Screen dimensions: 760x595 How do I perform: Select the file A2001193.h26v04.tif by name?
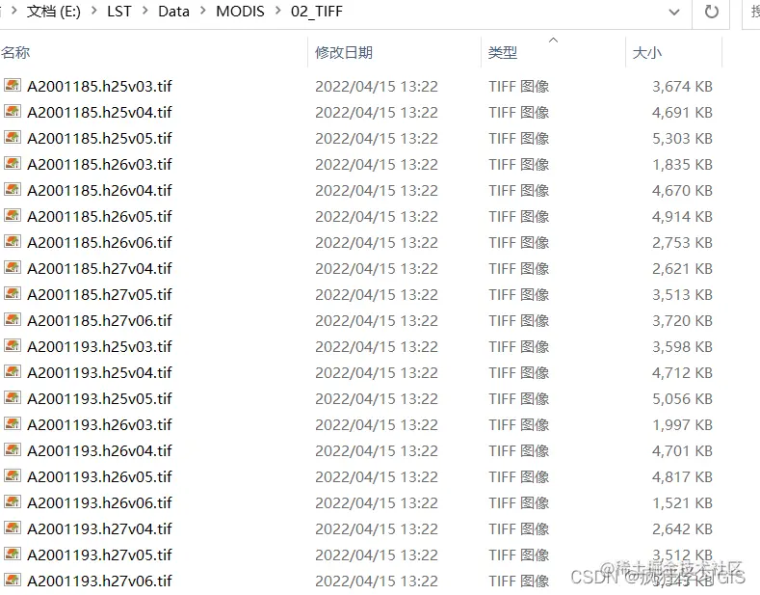tap(99, 451)
